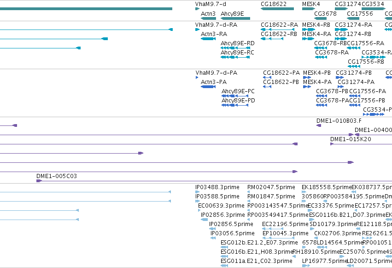392x268 pixels.
Task: Open the IP02856.5prime EST label
Action: click(231, 224)
